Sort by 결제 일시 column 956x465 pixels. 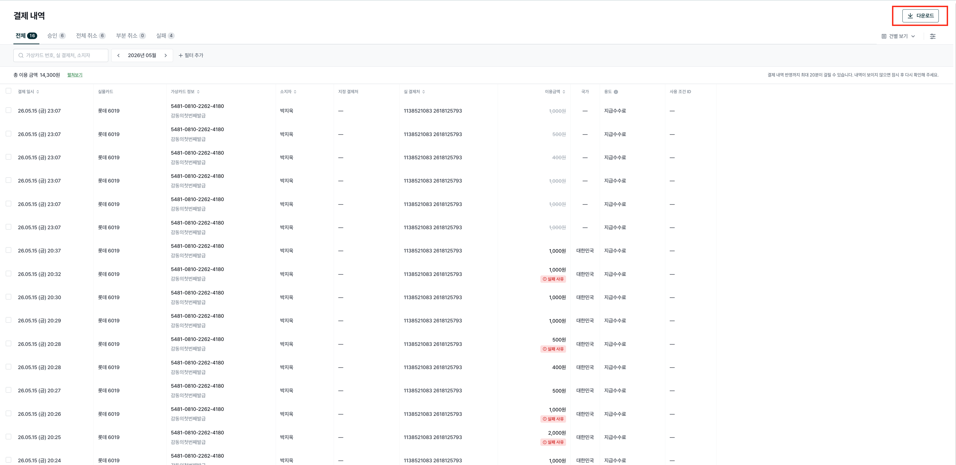28,92
